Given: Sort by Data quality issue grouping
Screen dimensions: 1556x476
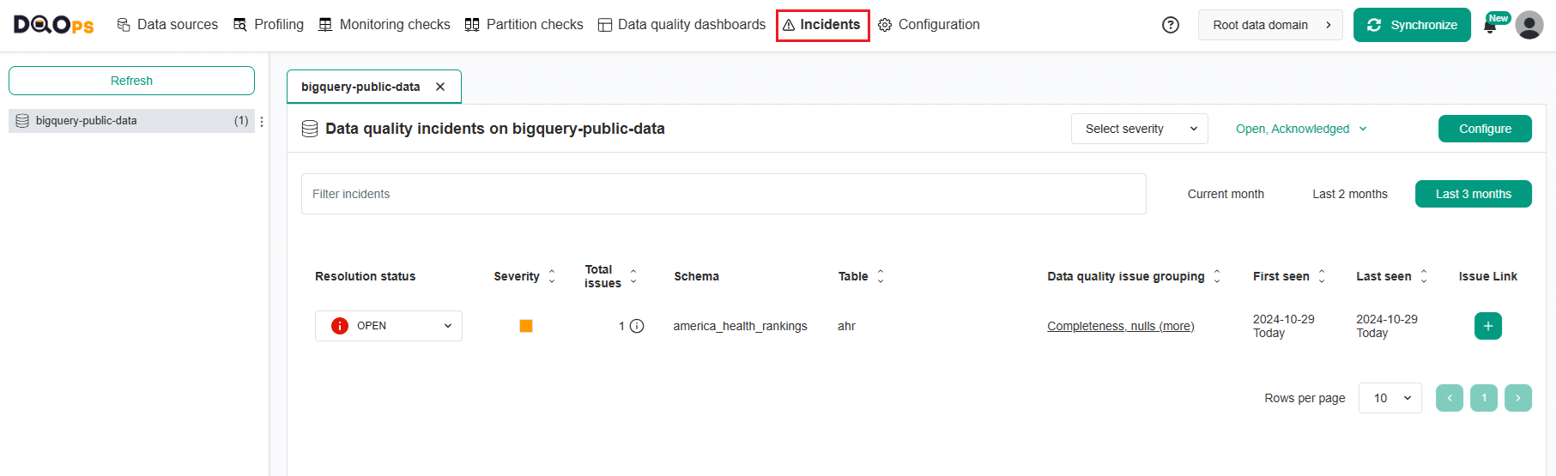Looking at the screenshot, I should [1217, 276].
